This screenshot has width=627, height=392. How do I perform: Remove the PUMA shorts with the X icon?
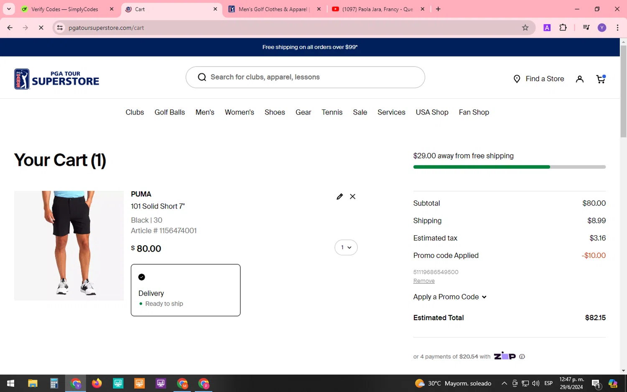point(353,196)
